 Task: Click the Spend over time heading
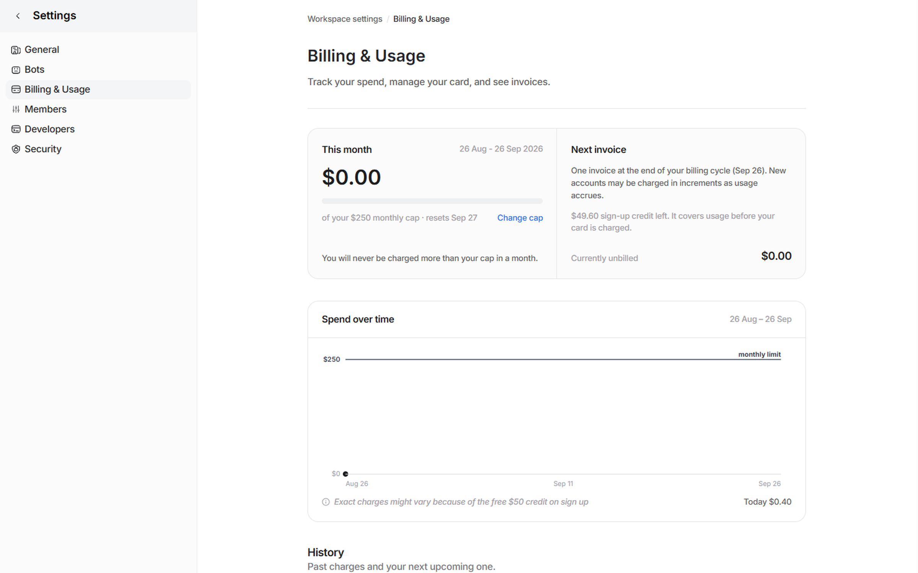(x=358, y=319)
